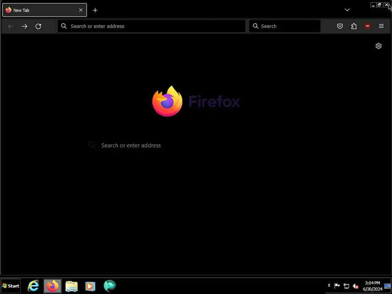Open the Windows Start menu
Viewport: 392px width, 294px height.
coord(10,286)
